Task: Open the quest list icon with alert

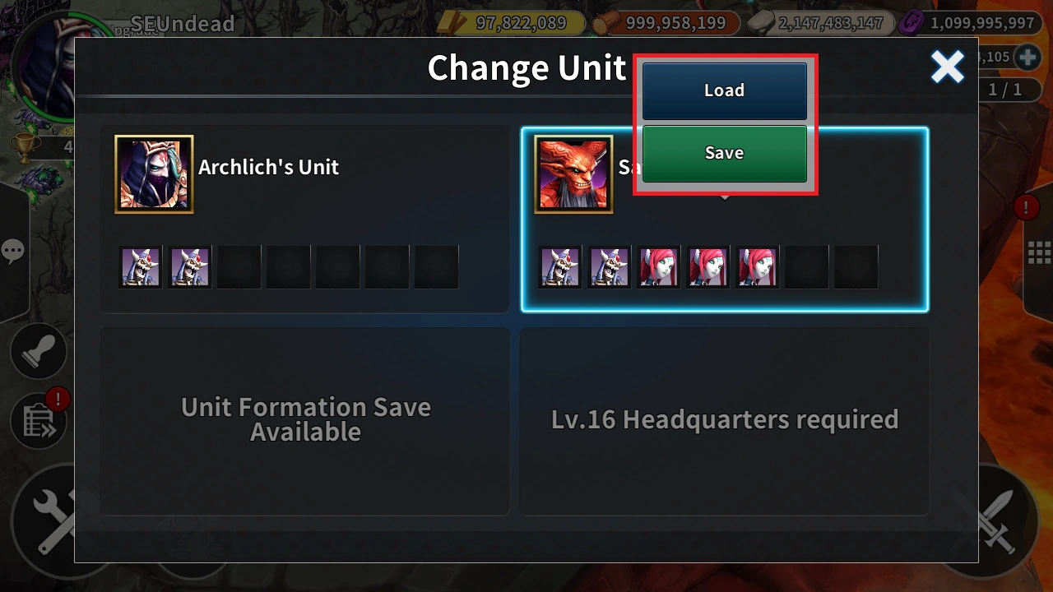Action: (39, 422)
